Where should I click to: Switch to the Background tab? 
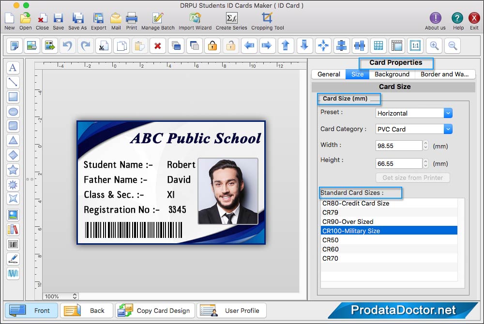click(x=392, y=74)
